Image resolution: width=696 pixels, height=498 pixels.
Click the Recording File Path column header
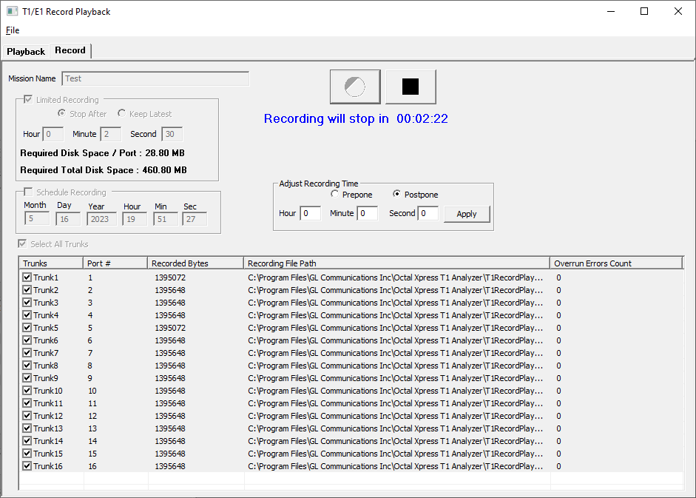click(x=397, y=263)
